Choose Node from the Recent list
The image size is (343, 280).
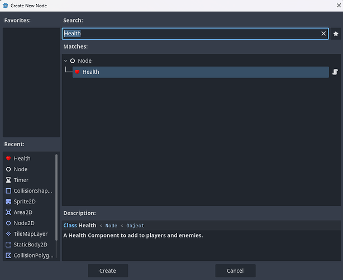[x=20, y=169]
